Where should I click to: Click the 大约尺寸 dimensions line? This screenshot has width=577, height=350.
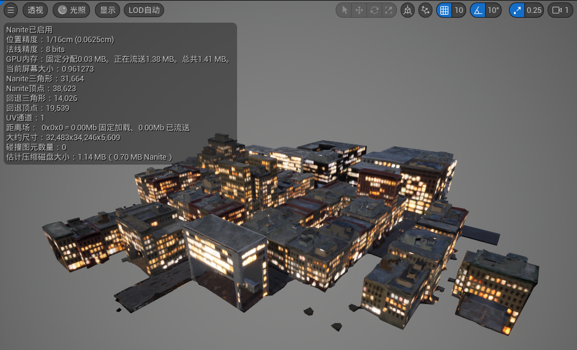coord(63,138)
